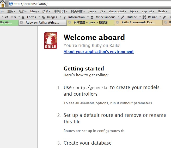Open the asp.net bookmarks folder
This screenshot has height=148, width=171.
coord(148,11)
